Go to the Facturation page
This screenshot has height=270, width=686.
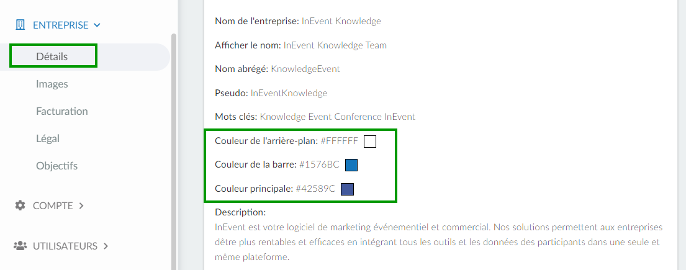(62, 111)
